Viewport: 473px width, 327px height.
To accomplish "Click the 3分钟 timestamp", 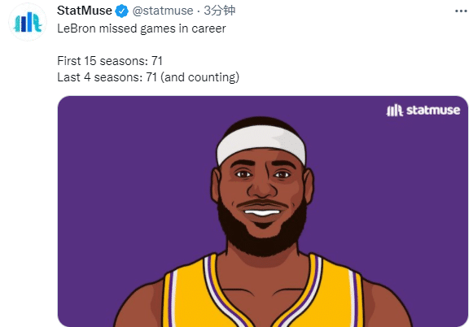I will click(x=219, y=11).
